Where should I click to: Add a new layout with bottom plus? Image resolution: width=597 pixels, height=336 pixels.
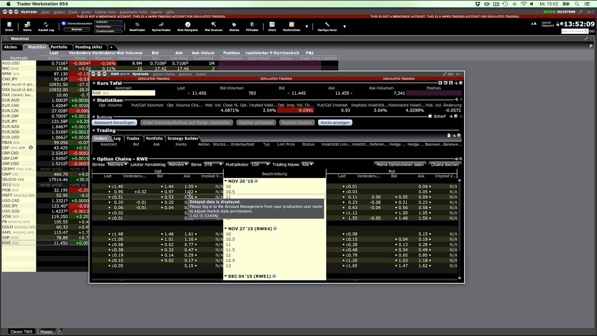[60, 331]
